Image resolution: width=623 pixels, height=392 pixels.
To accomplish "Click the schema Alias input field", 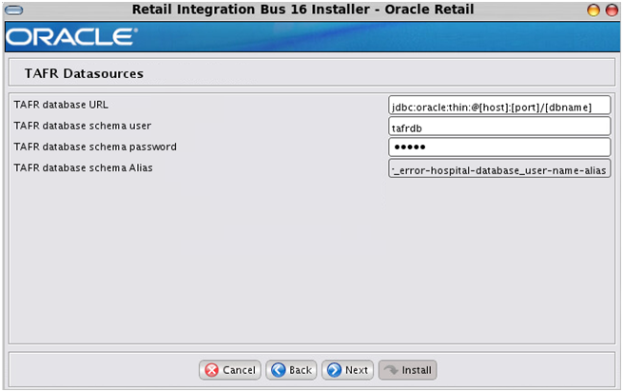I will [499, 168].
